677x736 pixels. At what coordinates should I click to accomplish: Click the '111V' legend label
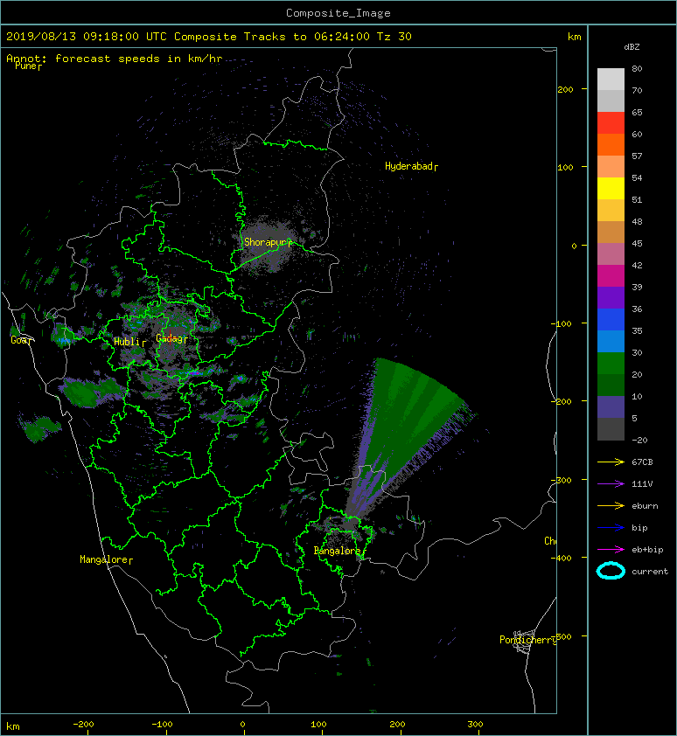(642, 484)
